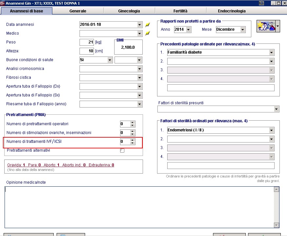The height and width of the screenshot is (236, 287).
Task: Increase Numero di pretrattamenti operatori spinner
Action: (133, 122)
